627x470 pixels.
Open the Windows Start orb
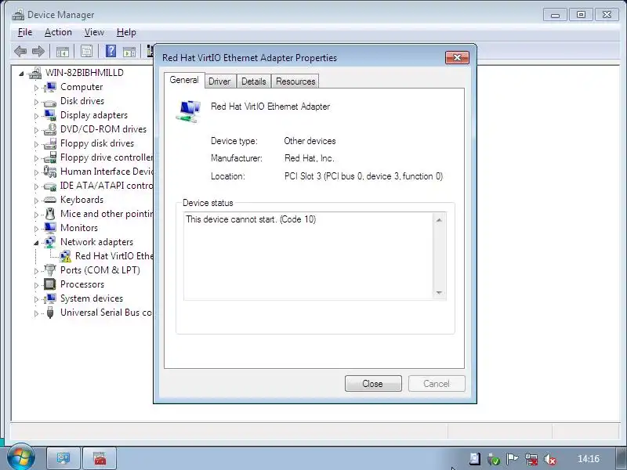point(20,457)
